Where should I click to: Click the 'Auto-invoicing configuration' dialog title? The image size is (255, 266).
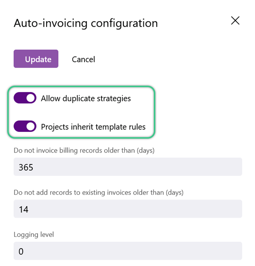tap(86, 23)
